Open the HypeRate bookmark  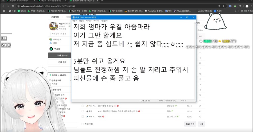(204, 11)
